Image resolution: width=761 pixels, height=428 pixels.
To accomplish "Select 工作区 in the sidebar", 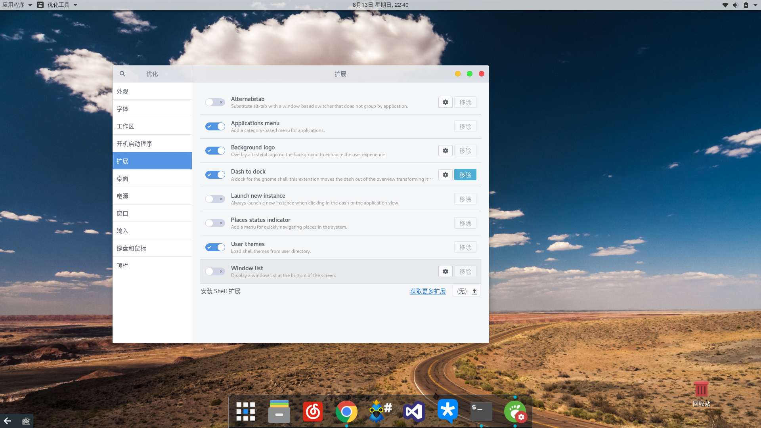I will 152,126.
